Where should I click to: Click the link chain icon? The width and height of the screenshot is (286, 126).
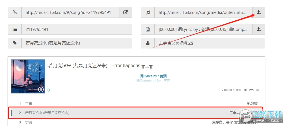[14, 12]
